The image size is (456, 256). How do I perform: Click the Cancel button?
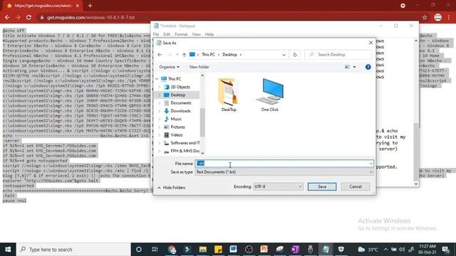[356, 186]
